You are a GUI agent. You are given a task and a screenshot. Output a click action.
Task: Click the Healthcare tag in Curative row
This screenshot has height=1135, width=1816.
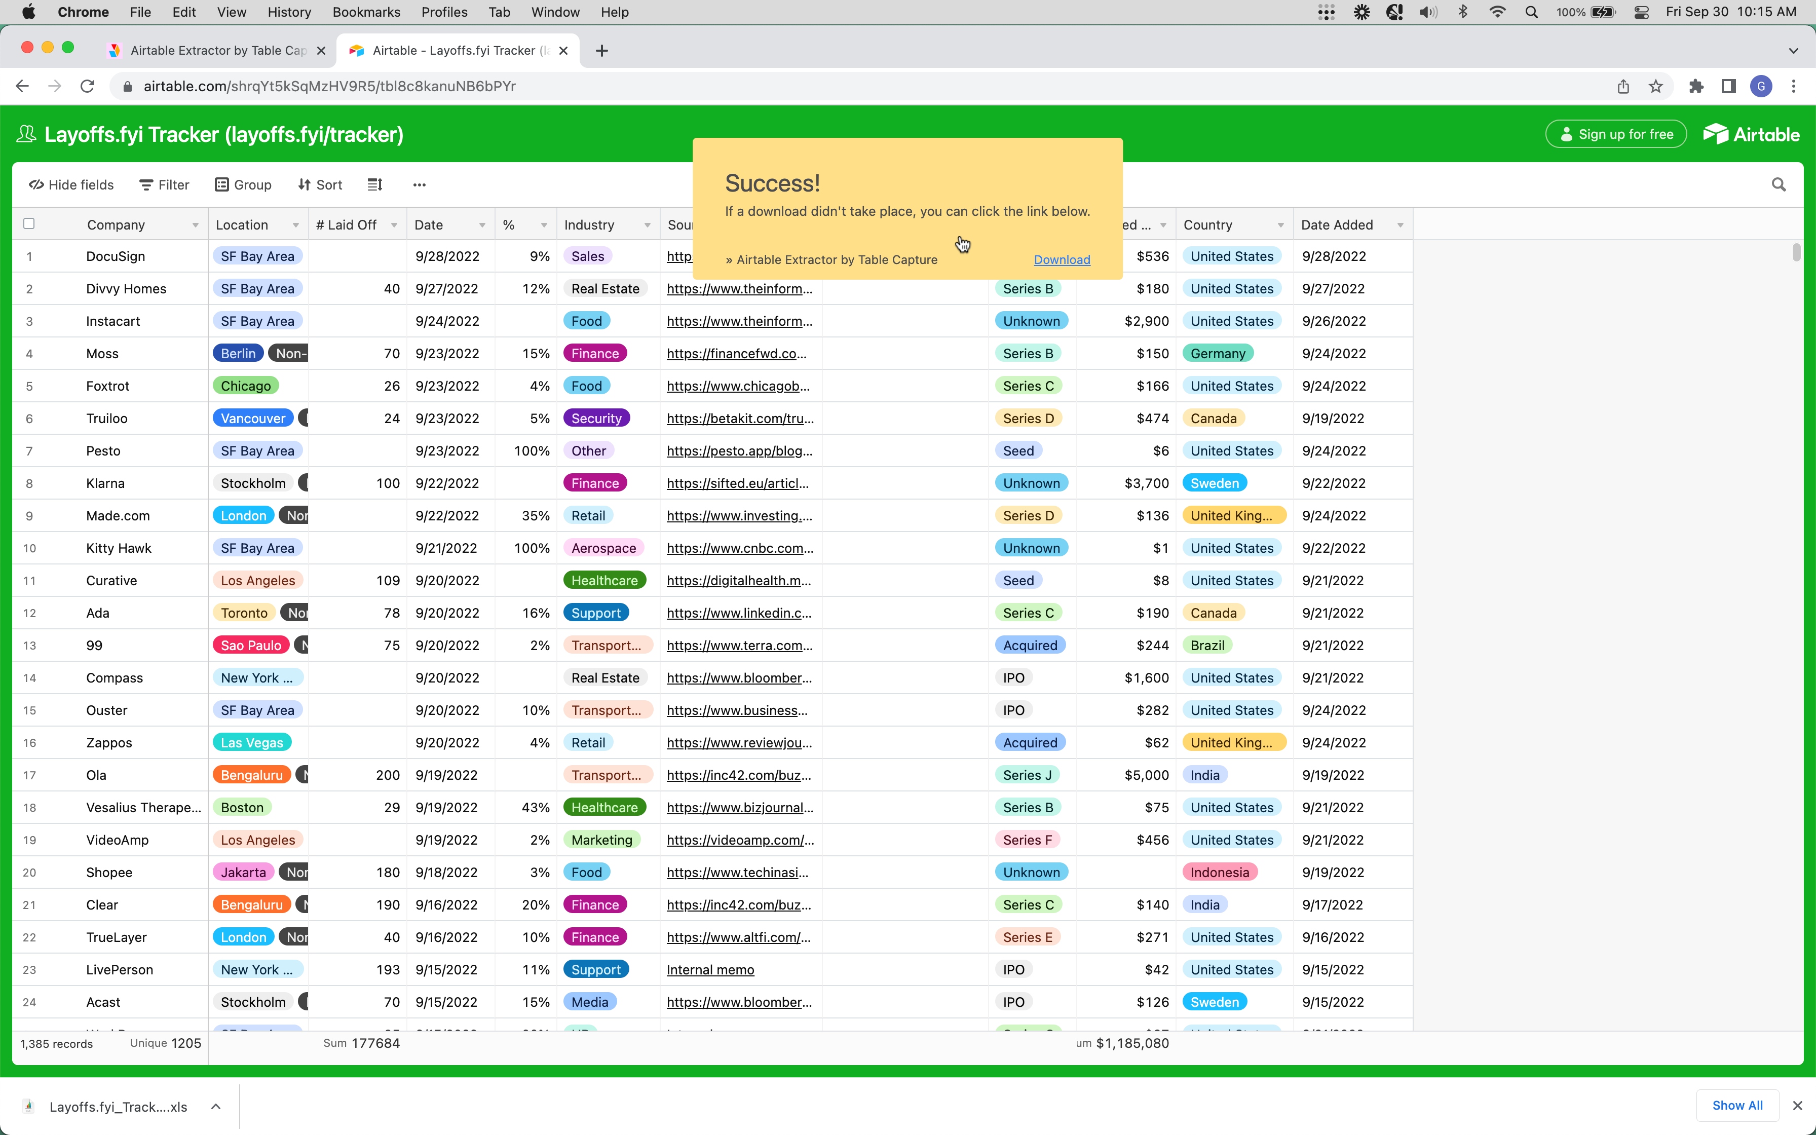pos(605,580)
